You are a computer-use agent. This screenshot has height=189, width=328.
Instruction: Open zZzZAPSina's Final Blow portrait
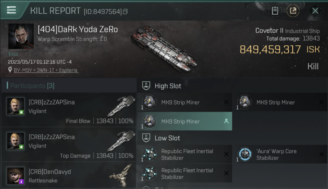(16, 106)
